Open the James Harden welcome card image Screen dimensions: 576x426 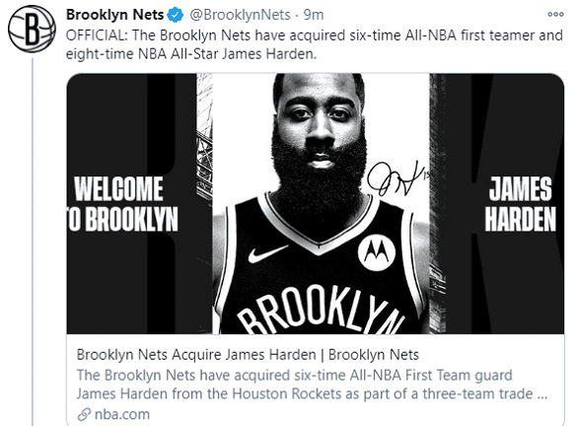[316, 204]
